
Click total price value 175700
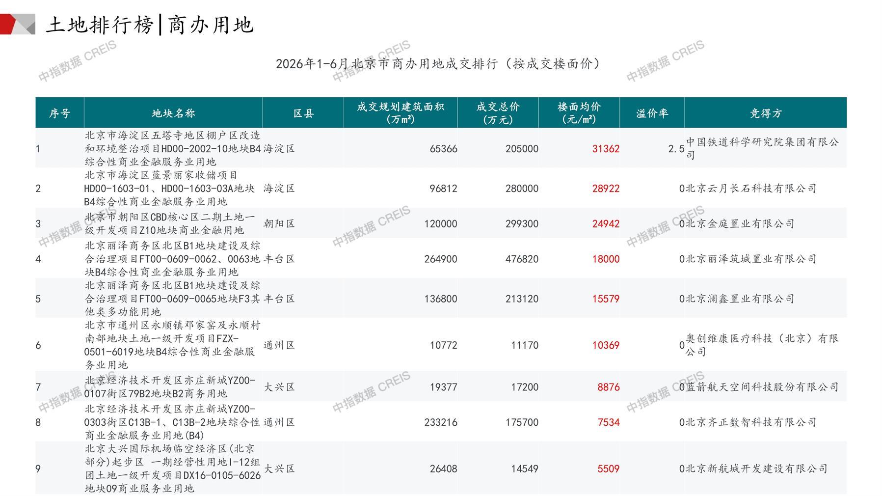pyautogui.click(x=522, y=422)
